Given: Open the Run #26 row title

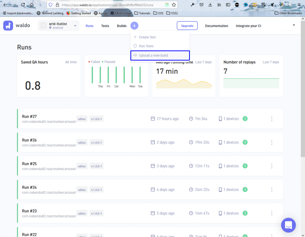Looking at the screenshot, I should (29, 140).
